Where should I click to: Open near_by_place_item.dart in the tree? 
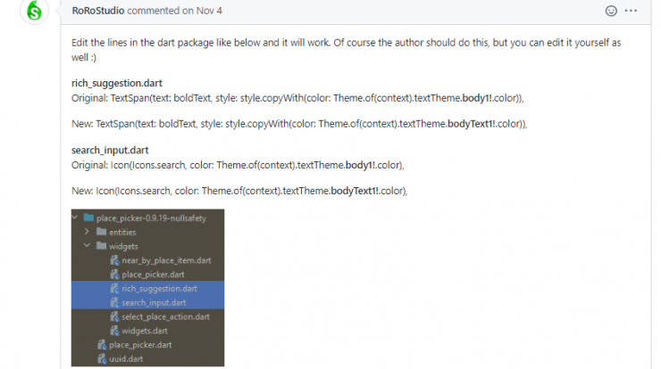pyautogui.click(x=166, y=260)
